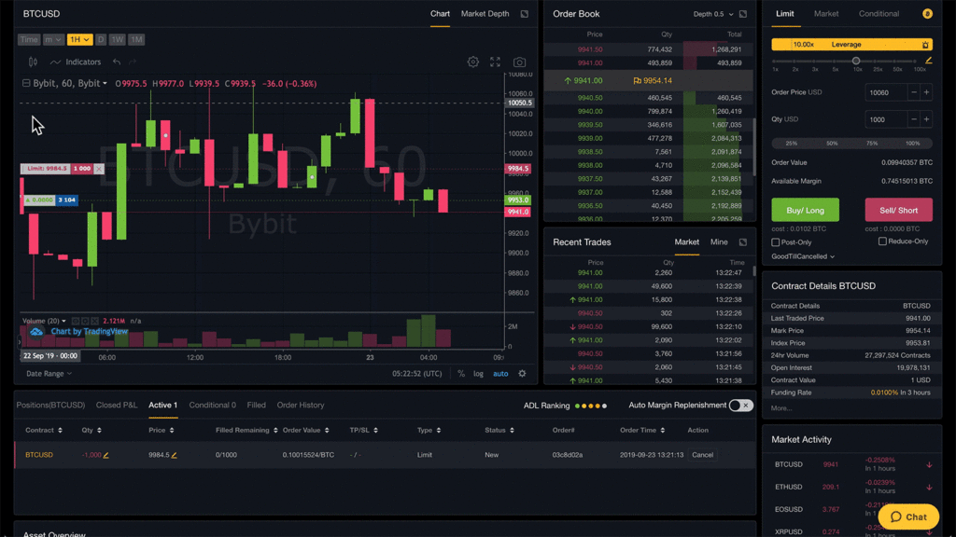Open the 1H interval dropdown
This screenshot has width=956, height=537.
[x=80, y=39]
